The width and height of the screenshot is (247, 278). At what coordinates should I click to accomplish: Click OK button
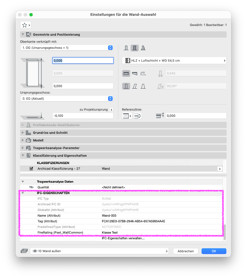pos(214,251)
